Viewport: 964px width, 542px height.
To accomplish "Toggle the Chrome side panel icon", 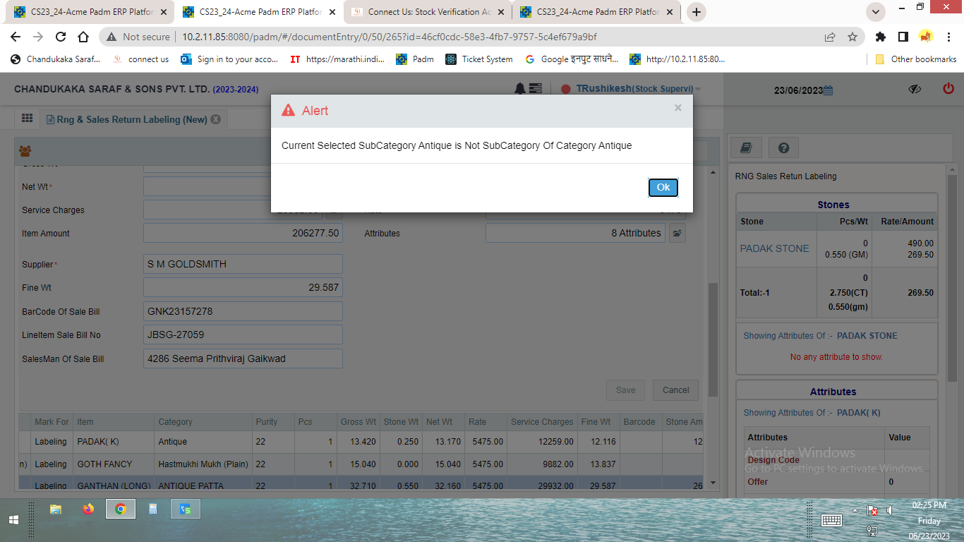I will pos(903,37).
